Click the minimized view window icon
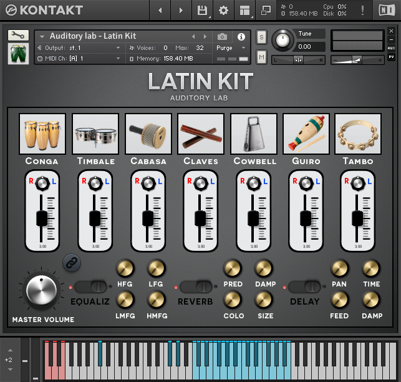 [266, 11]
